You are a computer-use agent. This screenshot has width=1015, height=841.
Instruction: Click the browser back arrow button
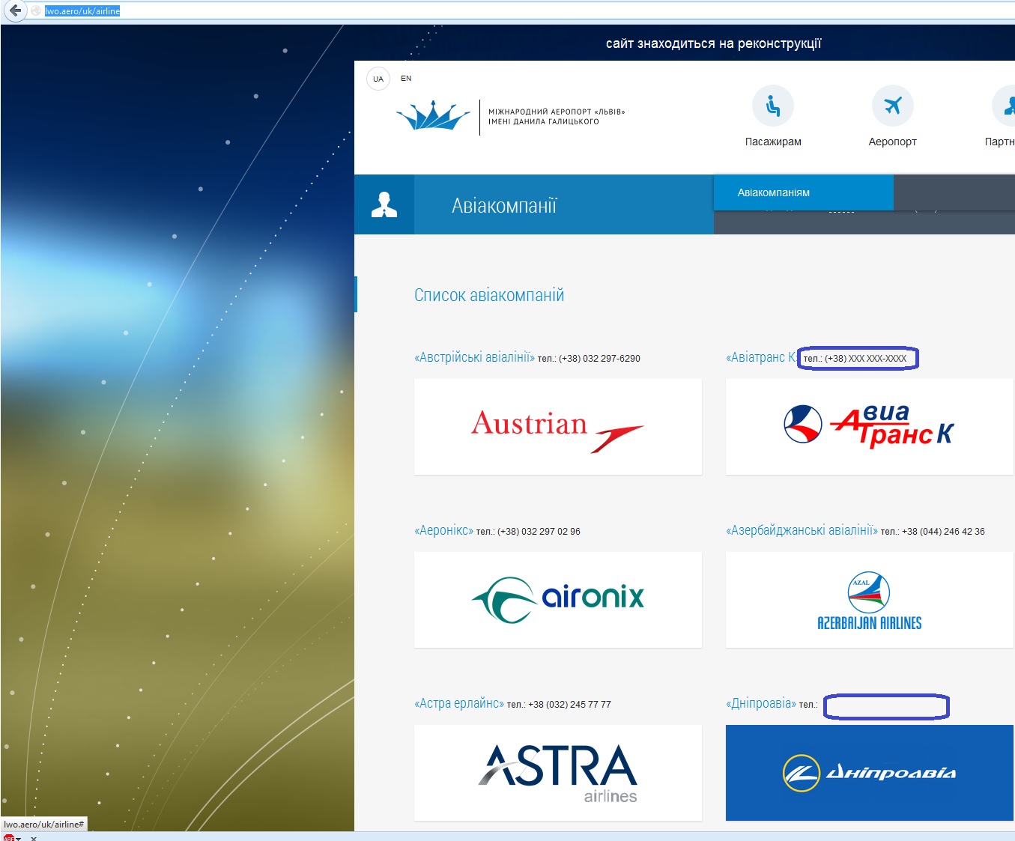[x=14, y=10]
